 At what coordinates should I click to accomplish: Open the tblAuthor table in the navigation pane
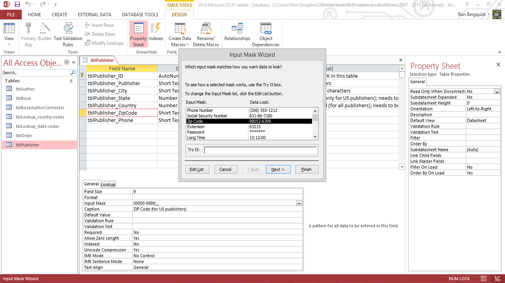(x=25, y=89)
